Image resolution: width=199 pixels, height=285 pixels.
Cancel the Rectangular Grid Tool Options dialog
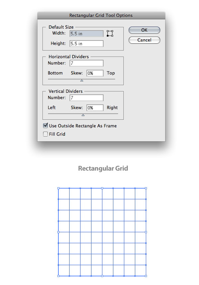pos(144,40)
